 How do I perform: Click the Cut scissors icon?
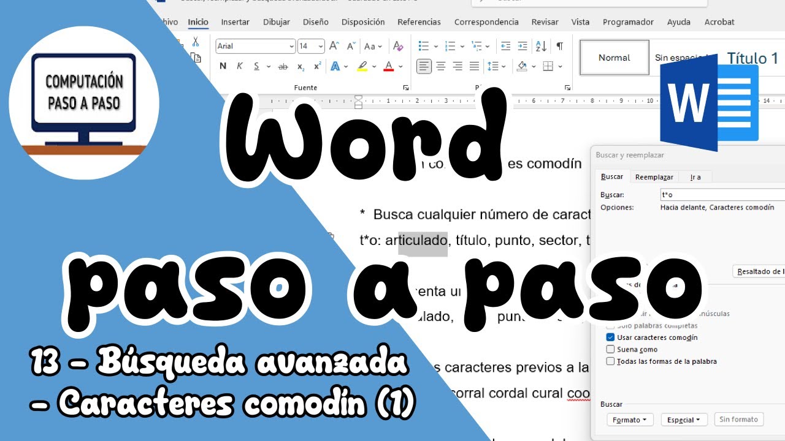click(x=196, y=42)
